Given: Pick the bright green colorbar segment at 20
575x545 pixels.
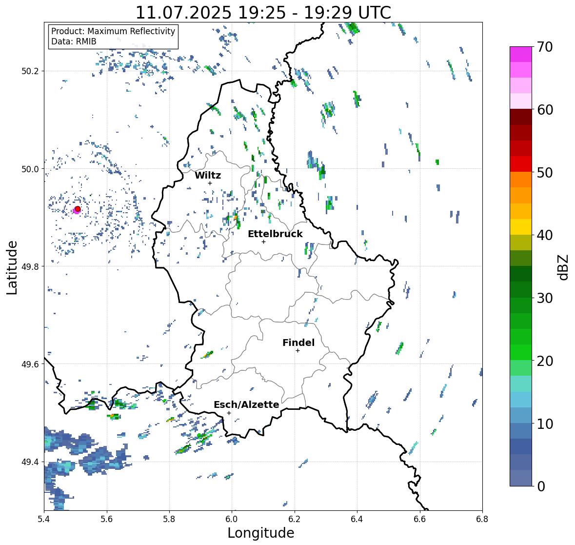Looking at the screenshot, I should click(521, 352).
